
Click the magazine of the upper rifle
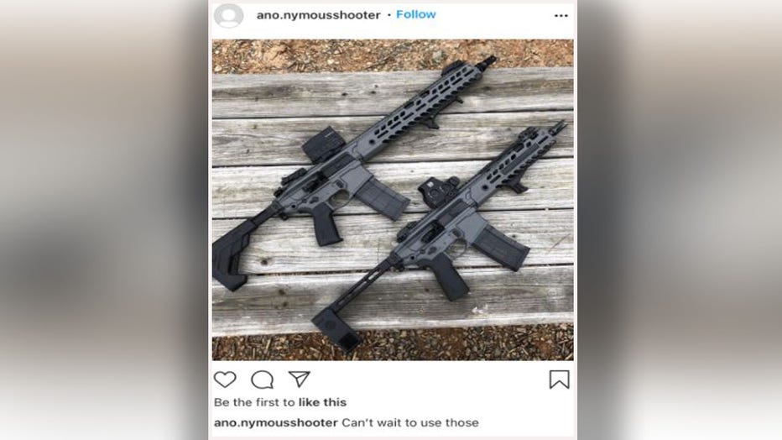(x=383, y=198)
